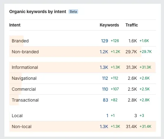Open Transactional keywords count 83

pyautogui.click(x=105, y=100)
